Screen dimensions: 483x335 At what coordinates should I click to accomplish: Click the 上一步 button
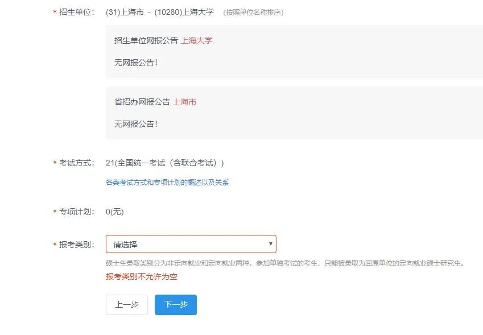(126, 305)
